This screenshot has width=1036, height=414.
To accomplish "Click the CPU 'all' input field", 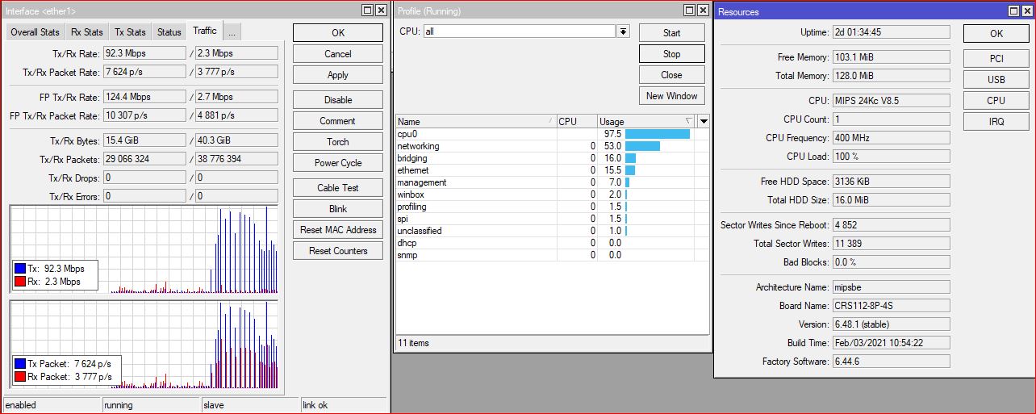I will point(519,31).
